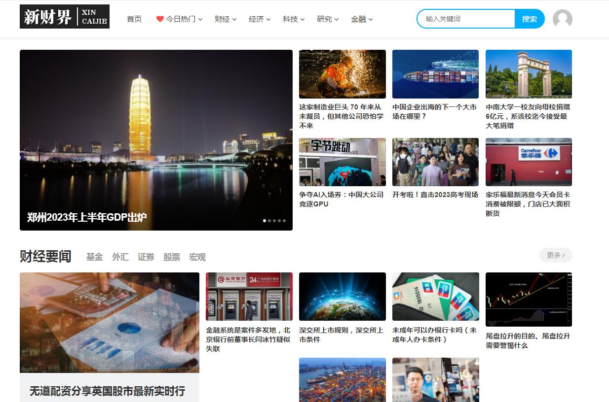Select the third carousel indicator dot
Screen dimensions: 609x402
274,221
